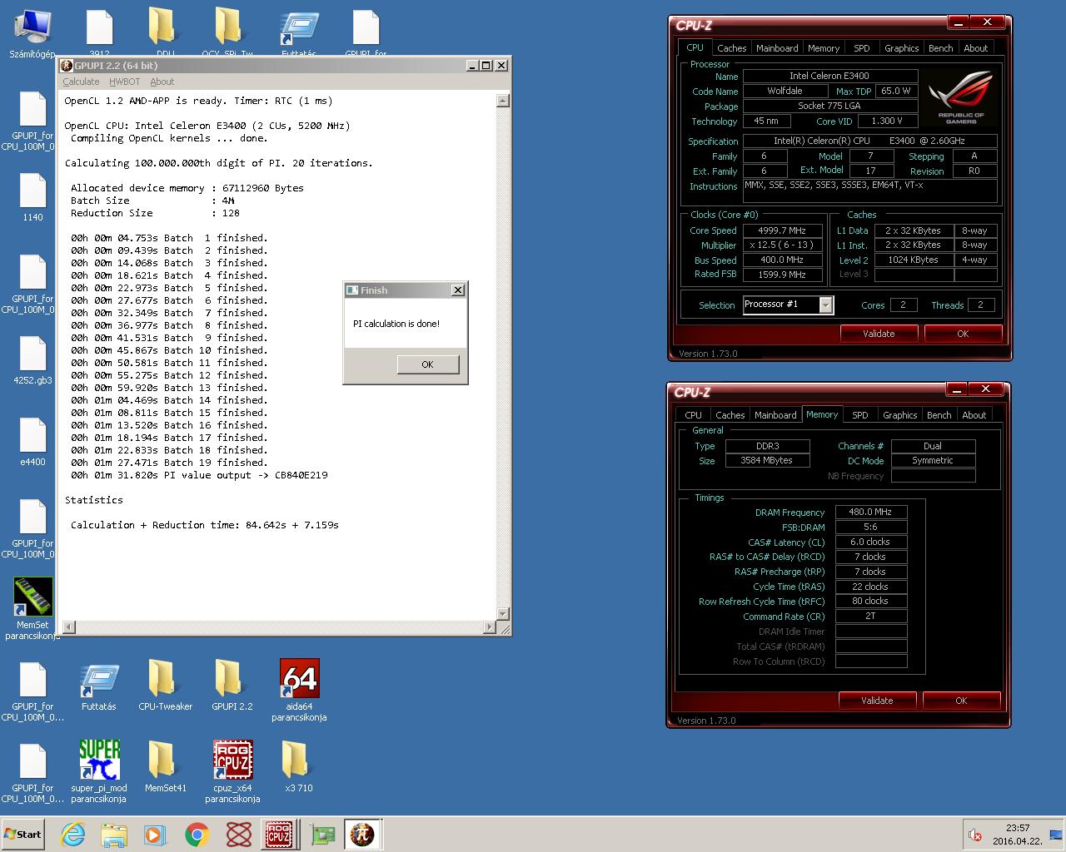Image resolution: width=1066 pixels, height=852 pixels.
Task: Open the CPU-Tweaker folder
Action: pos(165,686)
